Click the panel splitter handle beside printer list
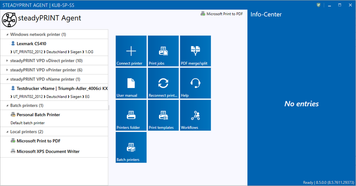Image resolution: width=356 pixels, height=186 pixels. click(x=109, y=108)
